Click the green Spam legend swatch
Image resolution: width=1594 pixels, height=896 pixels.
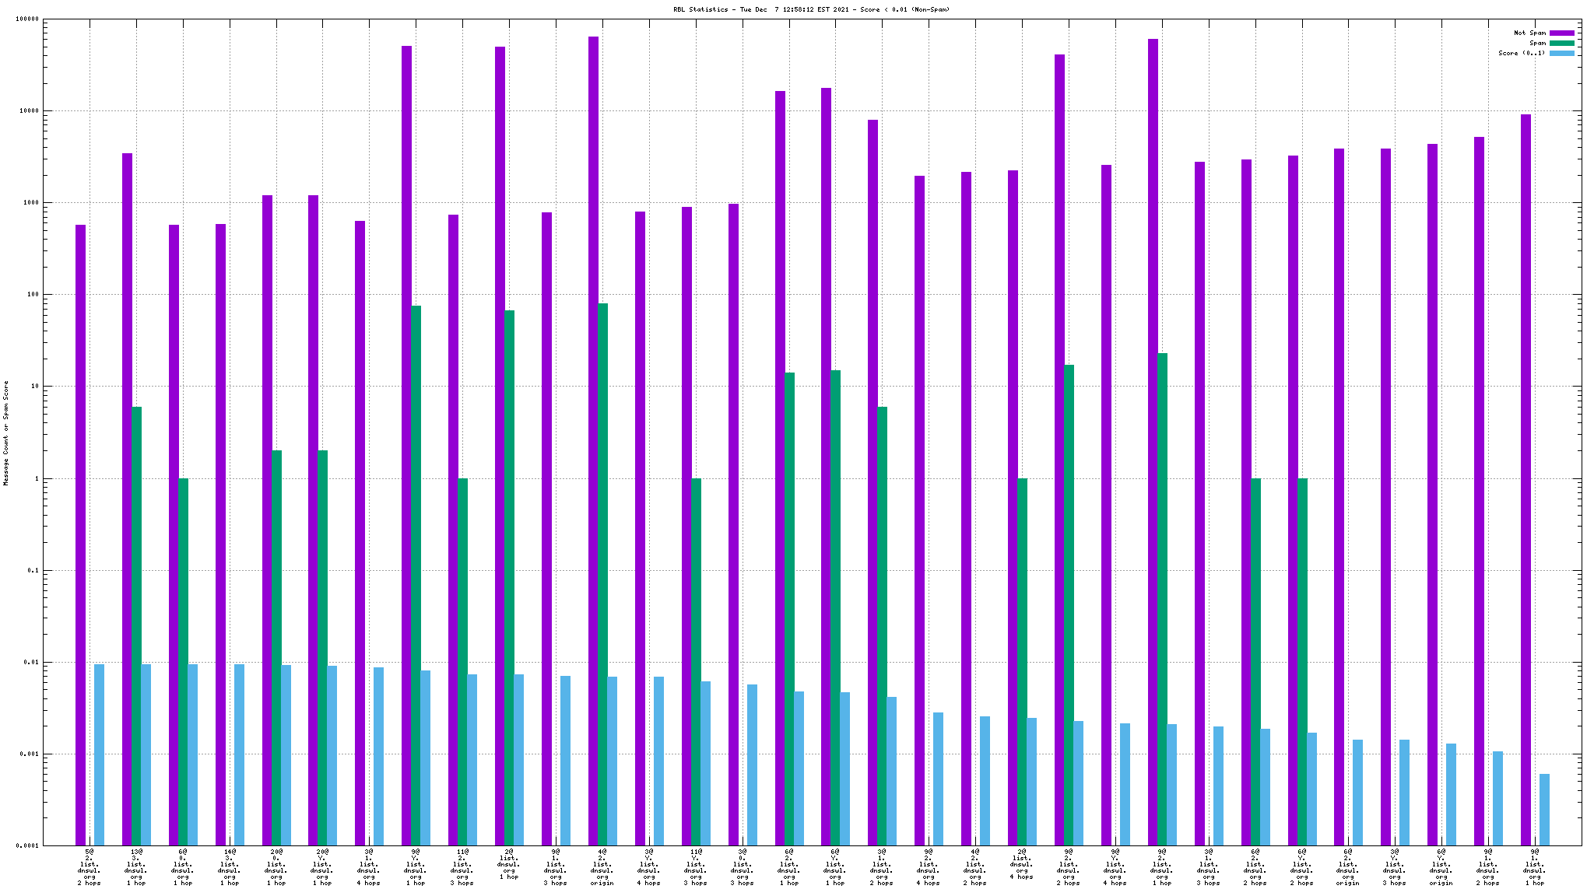point(1561,43)
